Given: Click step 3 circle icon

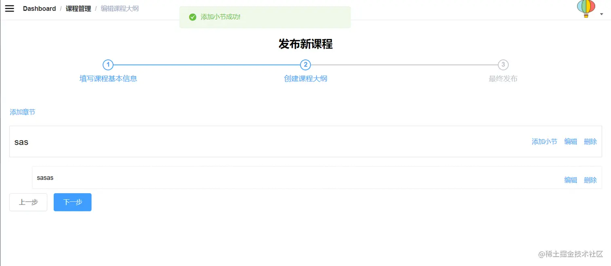Looking at the screenshot, I should (503, 65).
